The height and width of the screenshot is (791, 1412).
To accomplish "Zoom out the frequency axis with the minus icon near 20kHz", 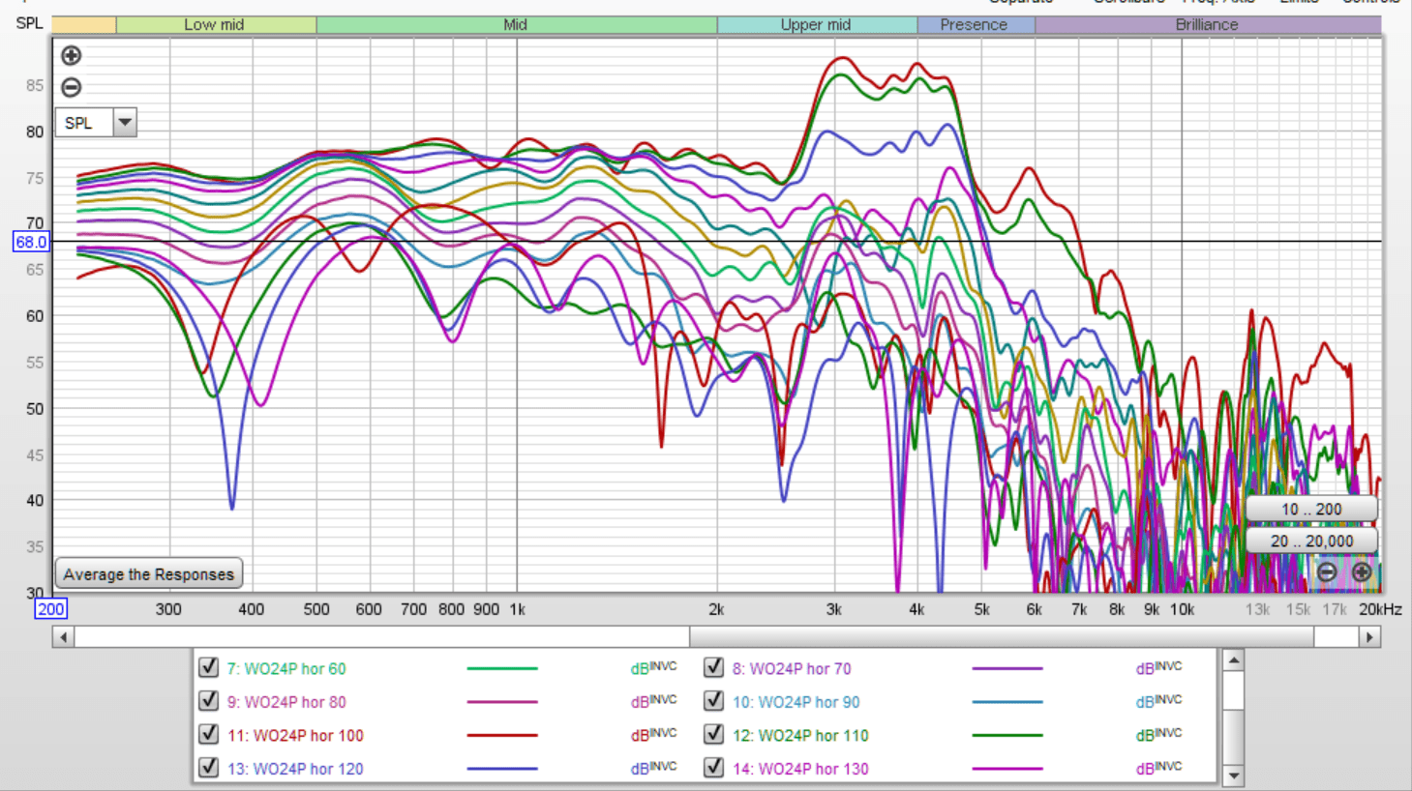I will pos(1327,572).
